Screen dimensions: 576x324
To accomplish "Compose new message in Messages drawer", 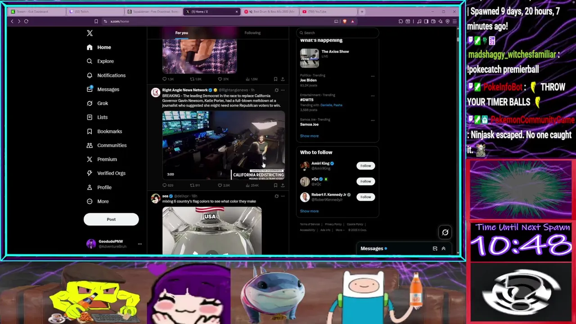I will pos(435,248).
